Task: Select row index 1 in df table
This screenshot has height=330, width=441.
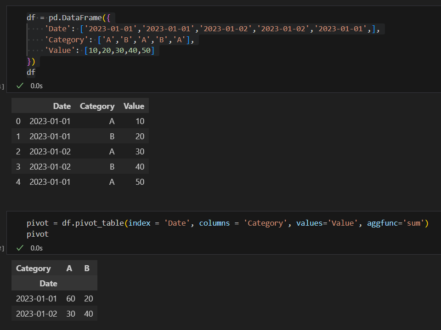Action: pyautogui.click(x=18, y=137)
